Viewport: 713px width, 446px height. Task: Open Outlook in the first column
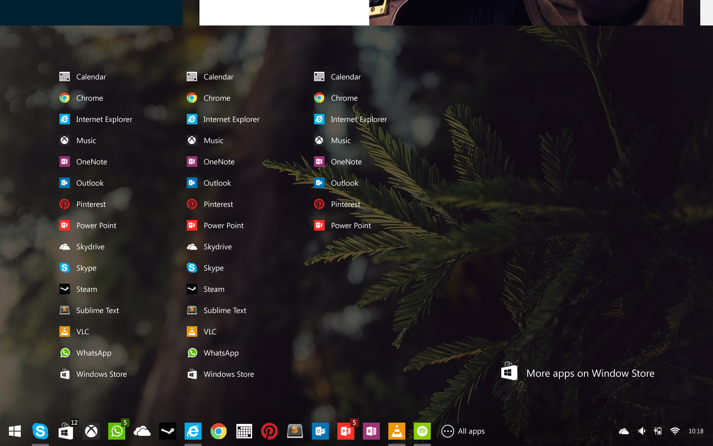click(81, 183)
